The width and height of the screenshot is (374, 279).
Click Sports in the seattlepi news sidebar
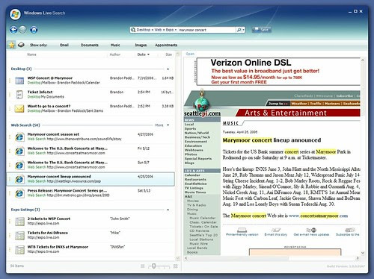point(190,128)
